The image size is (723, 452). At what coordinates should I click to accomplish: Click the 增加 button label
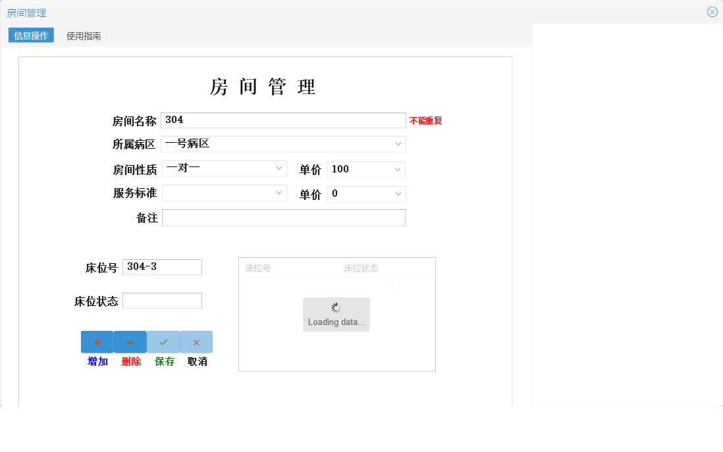pos(97,361)
